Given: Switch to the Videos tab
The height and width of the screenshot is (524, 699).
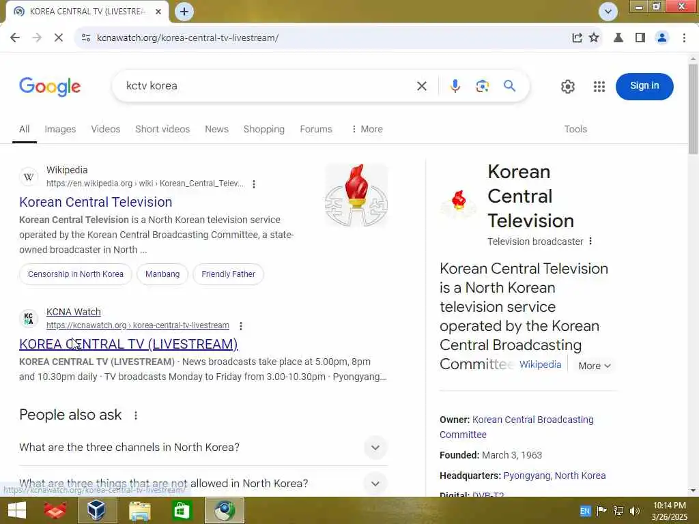Looking at the screenshot, I should point(106,129).
